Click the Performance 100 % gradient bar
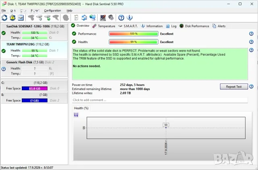Image resolution: width=258 pixels, height=170 pixels. [133, 34]
